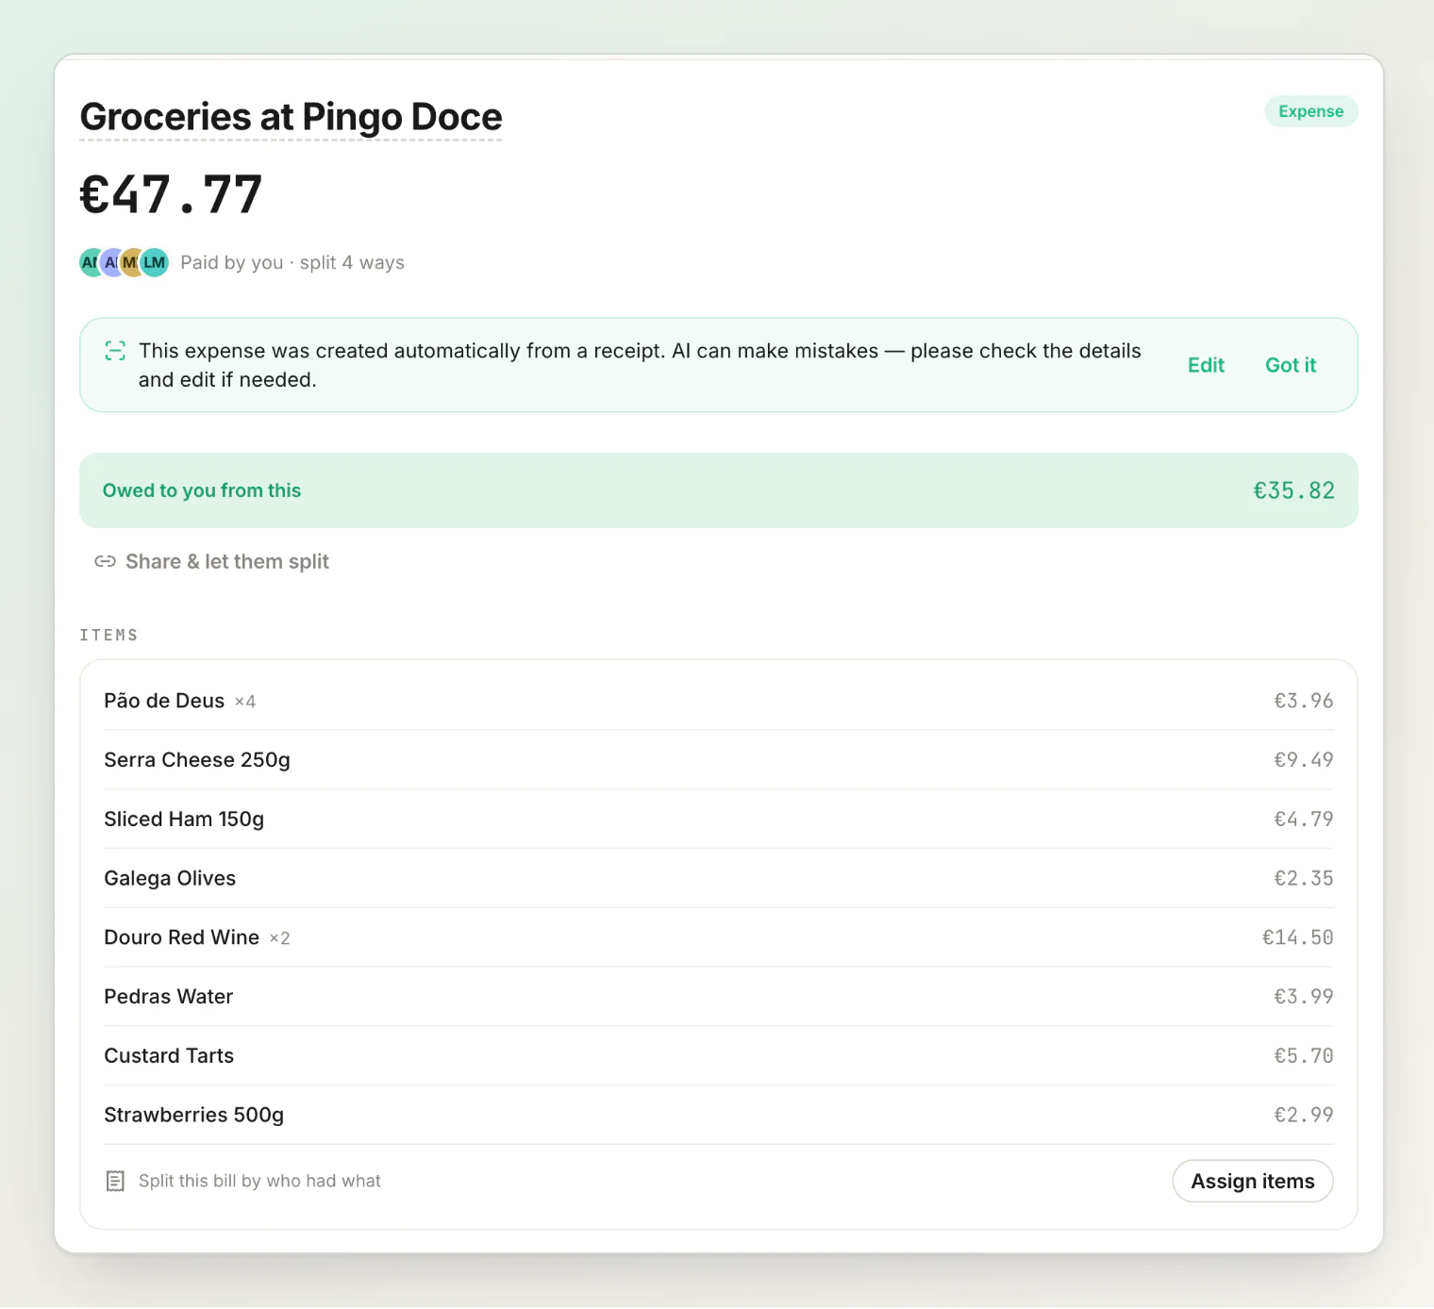Click the LM participant avatar
This screenshot has height=1309, width=1434.
pos(155,262)
